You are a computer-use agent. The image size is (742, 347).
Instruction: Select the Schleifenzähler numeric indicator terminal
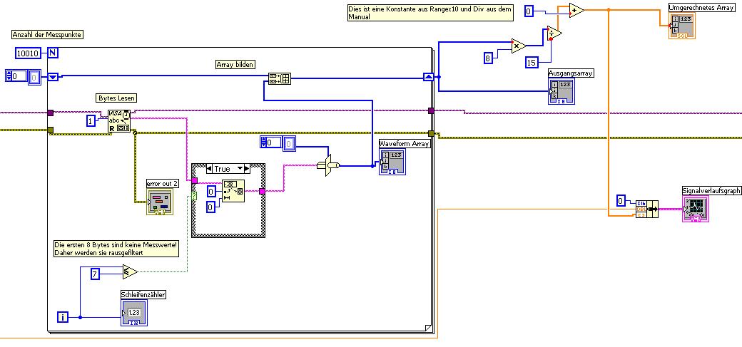134,313
